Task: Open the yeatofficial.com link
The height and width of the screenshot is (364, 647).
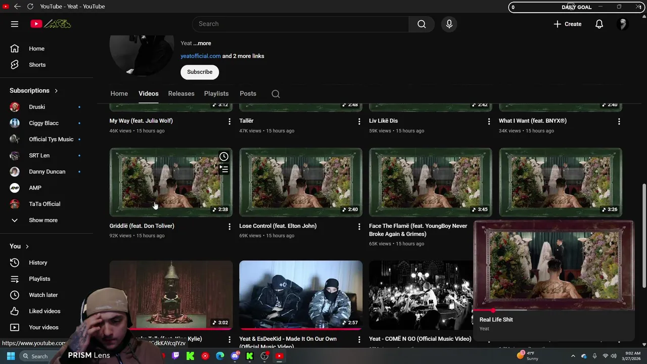Action: tap(201, 56)
